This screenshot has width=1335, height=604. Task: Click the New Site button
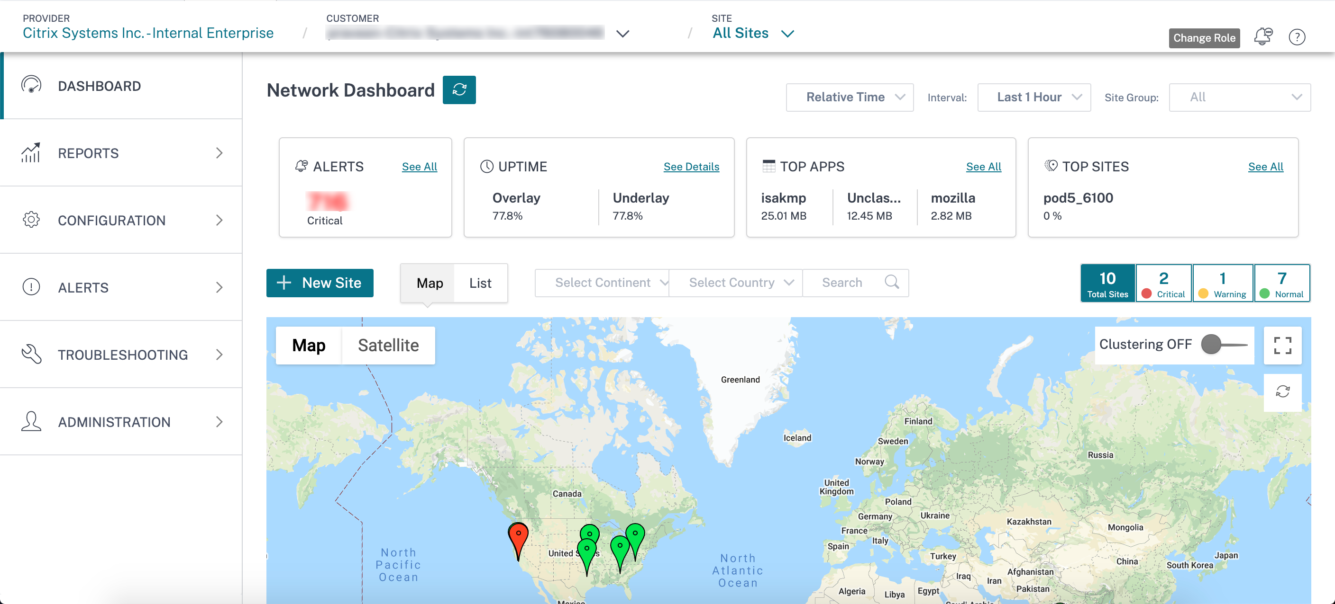tap(320, 283)
